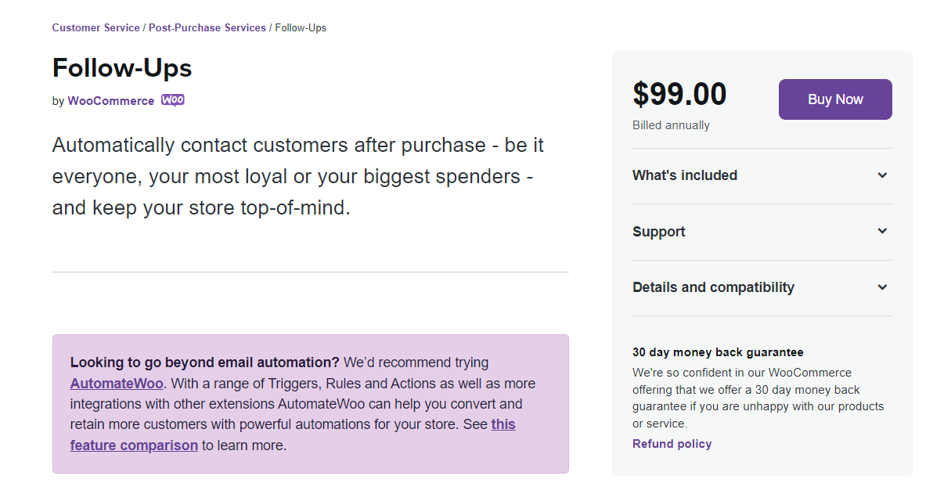Buy the extension with Buy Now
Viewport: 951px width, 494px height.
pos(835,99)
